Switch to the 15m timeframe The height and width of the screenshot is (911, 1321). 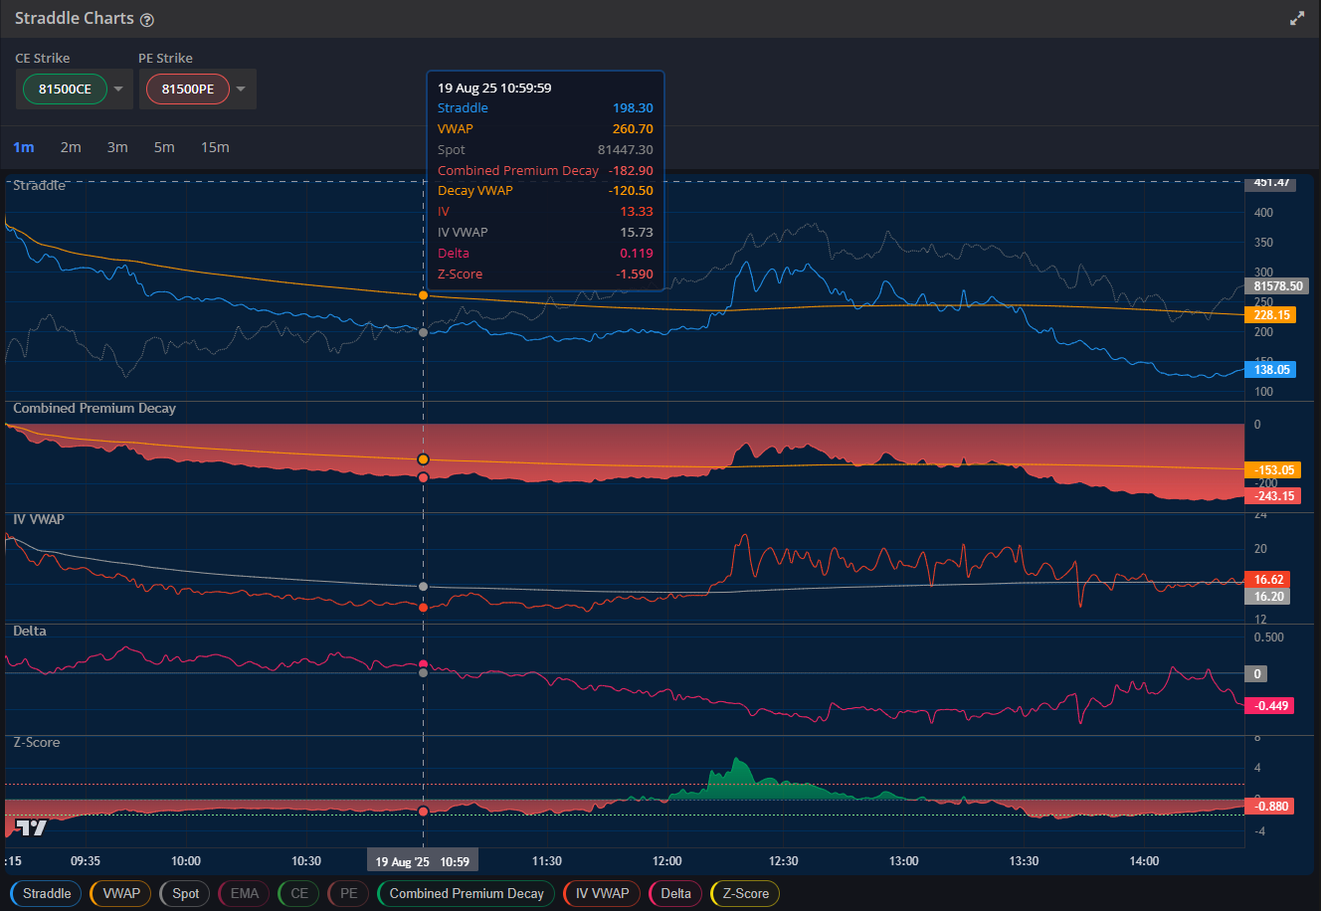pyautogui.click(x=215, y=147)
